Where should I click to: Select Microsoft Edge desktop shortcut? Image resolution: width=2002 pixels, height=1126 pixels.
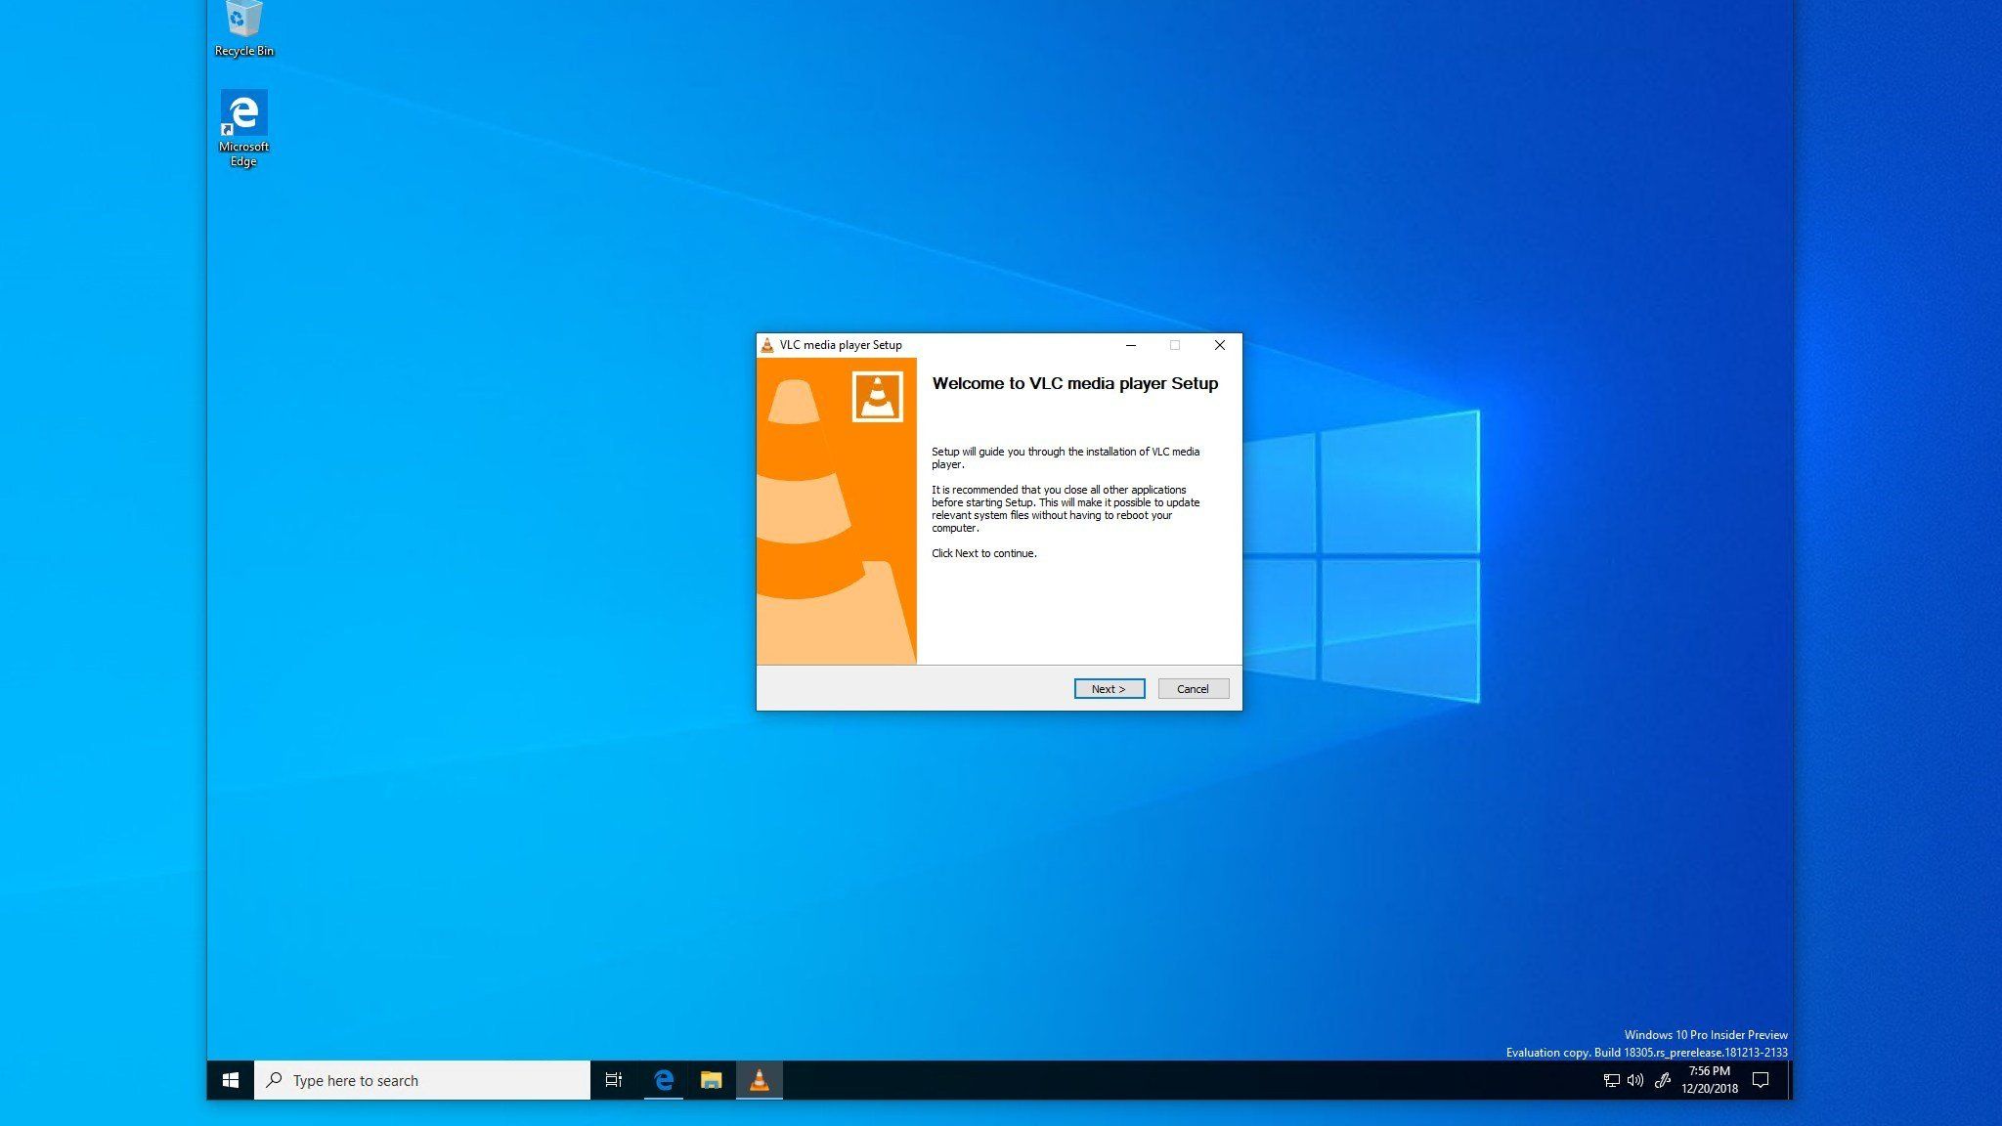pyautogui.click(x=243, y=129)
